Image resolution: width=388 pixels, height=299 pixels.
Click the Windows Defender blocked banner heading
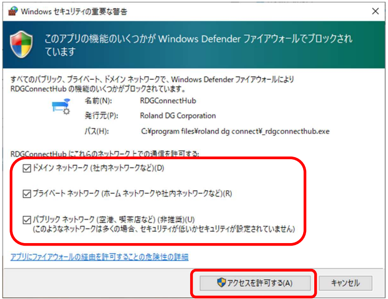point(198,45)
